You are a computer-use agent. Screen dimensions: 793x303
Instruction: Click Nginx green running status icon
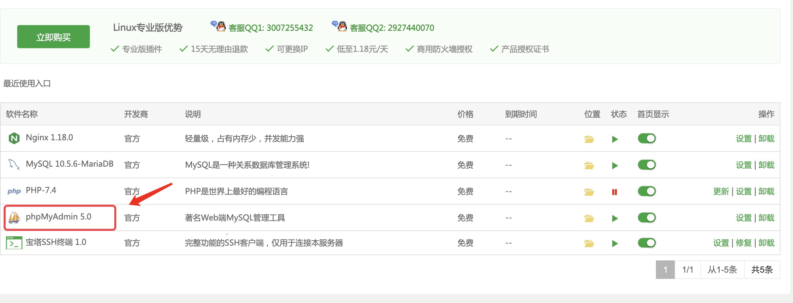(615, 139)
